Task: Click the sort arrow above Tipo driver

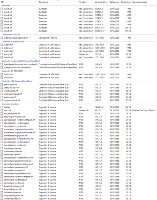Action: 58,0
